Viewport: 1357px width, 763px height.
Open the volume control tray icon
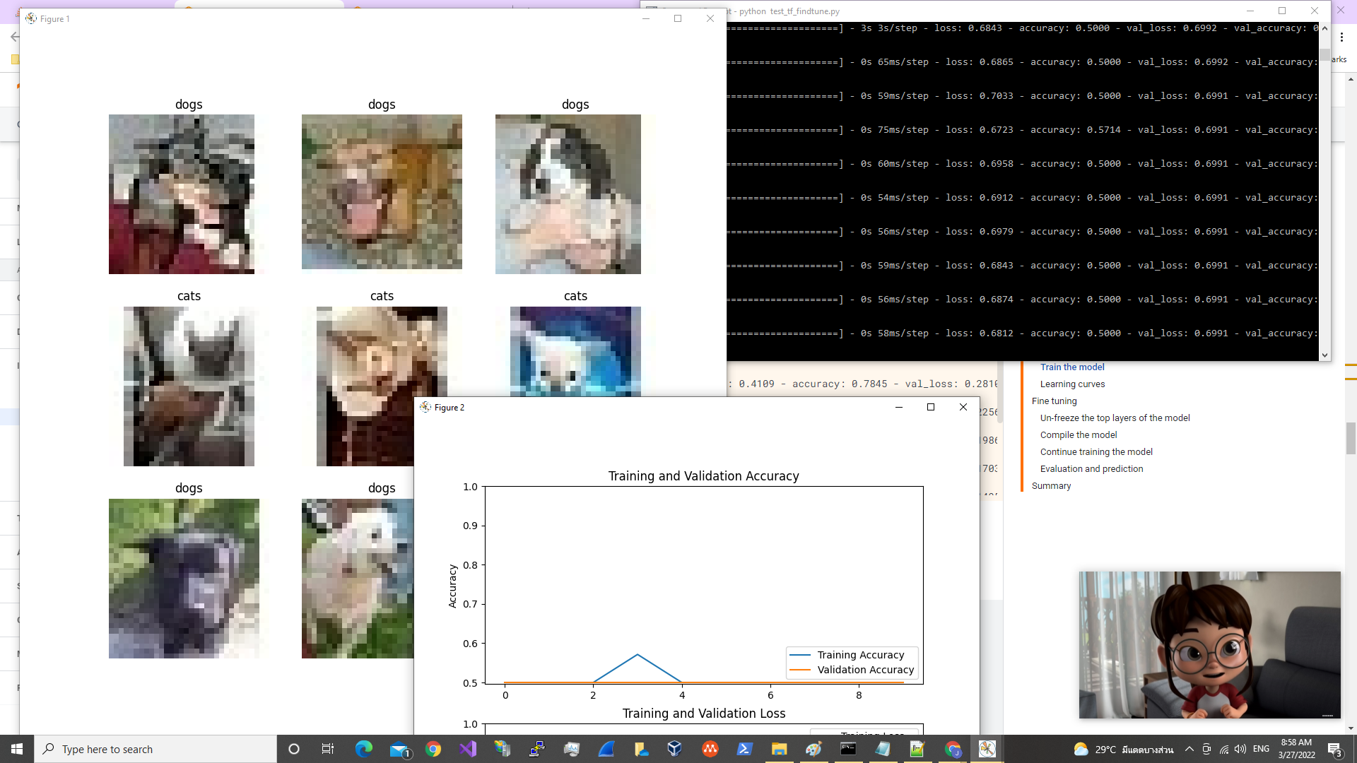tap(1240, 749)
